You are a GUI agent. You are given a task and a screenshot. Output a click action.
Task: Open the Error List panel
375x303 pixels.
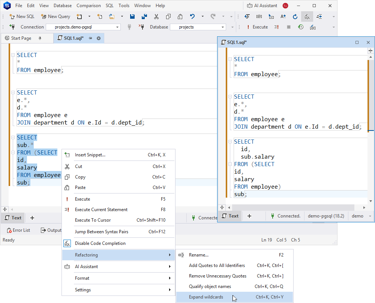19,230
